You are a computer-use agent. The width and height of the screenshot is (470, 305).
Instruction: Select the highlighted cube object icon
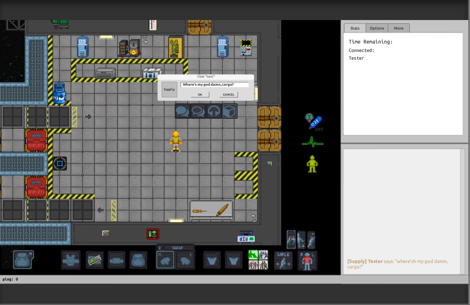click(x=229, y=111)
